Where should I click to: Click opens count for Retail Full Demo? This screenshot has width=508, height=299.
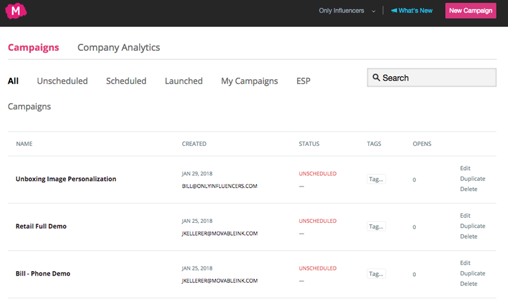point(415,227)
